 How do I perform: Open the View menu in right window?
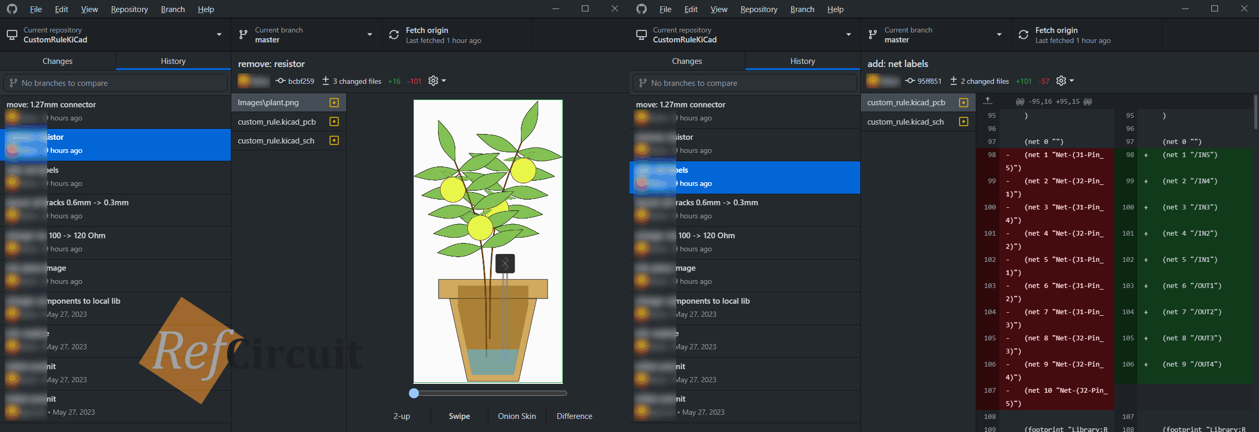(x=719, y=9)
